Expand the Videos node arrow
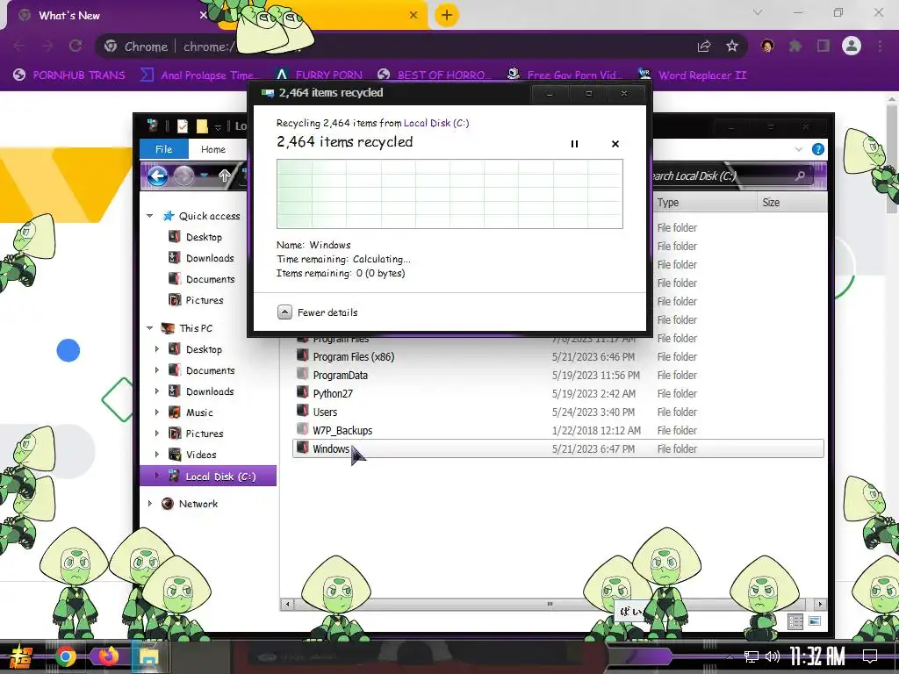The width and height of the screenshot is (899, 674). click(x=157, y=455)
